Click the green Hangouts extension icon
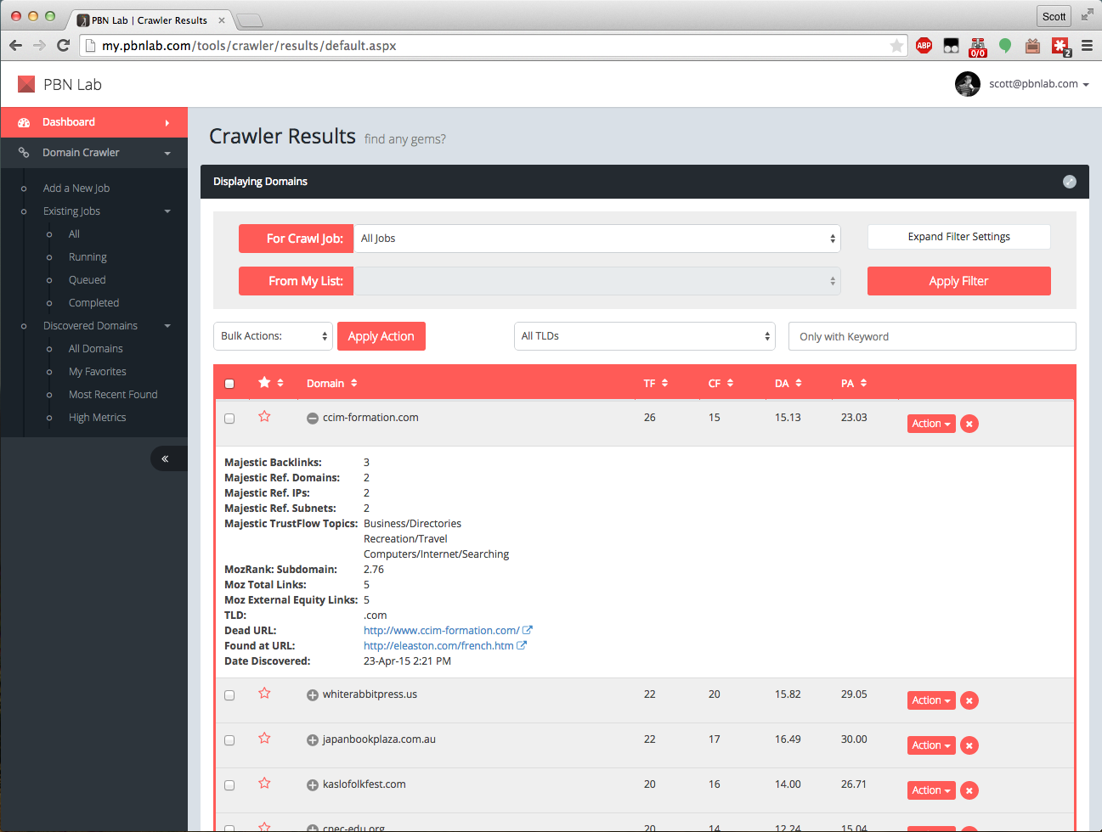 point(1005,46)
